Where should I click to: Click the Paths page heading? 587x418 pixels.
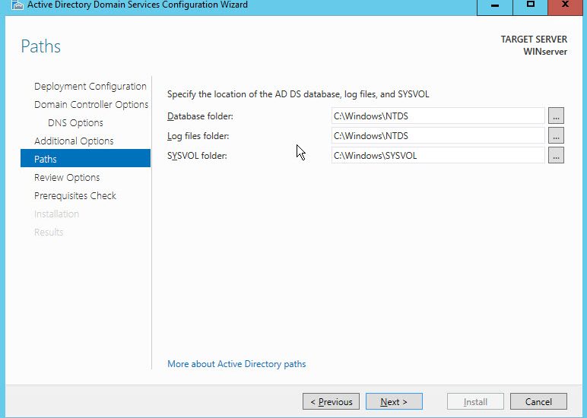tap(40, 46)
